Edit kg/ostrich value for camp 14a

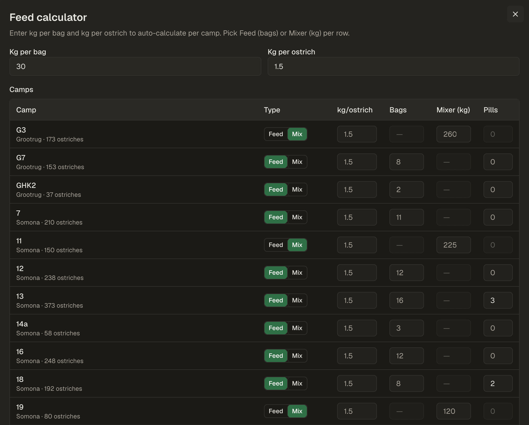click(357, 328)
